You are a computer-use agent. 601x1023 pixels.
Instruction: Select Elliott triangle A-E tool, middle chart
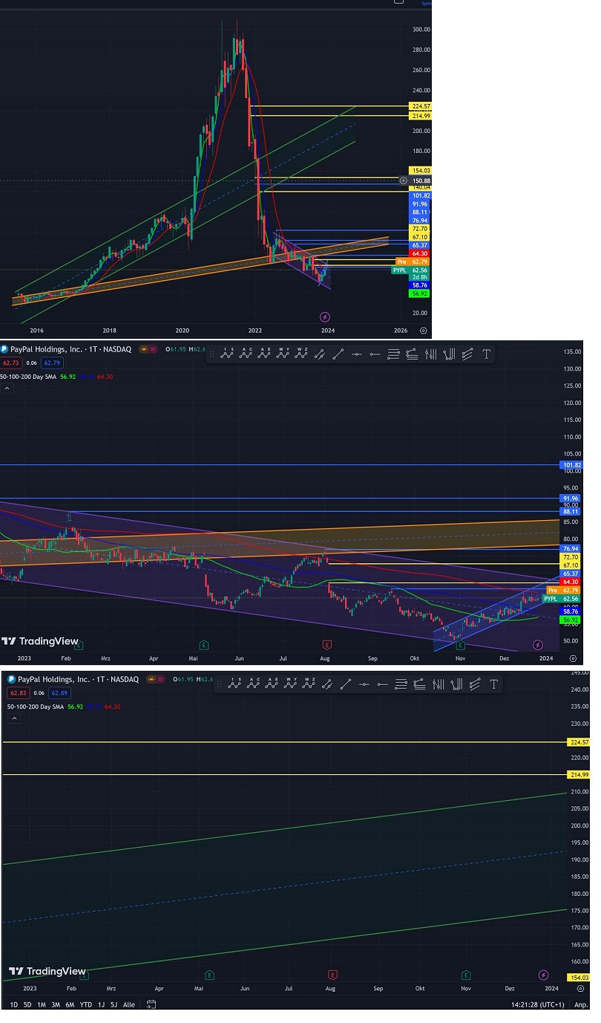(264, 354)
